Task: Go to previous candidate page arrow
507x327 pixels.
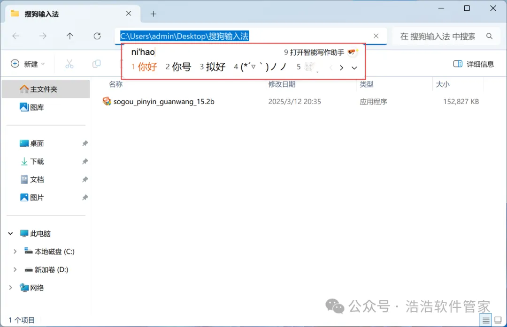Action: 331,68
